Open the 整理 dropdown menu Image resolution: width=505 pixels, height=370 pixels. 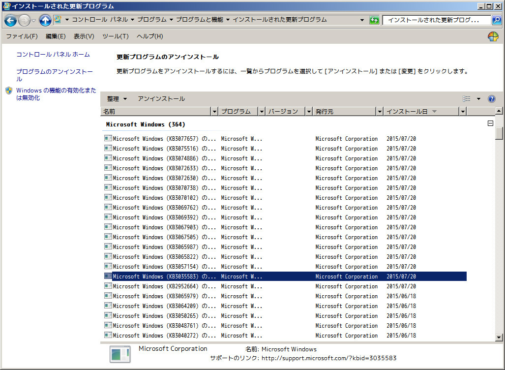pos(117,99)
